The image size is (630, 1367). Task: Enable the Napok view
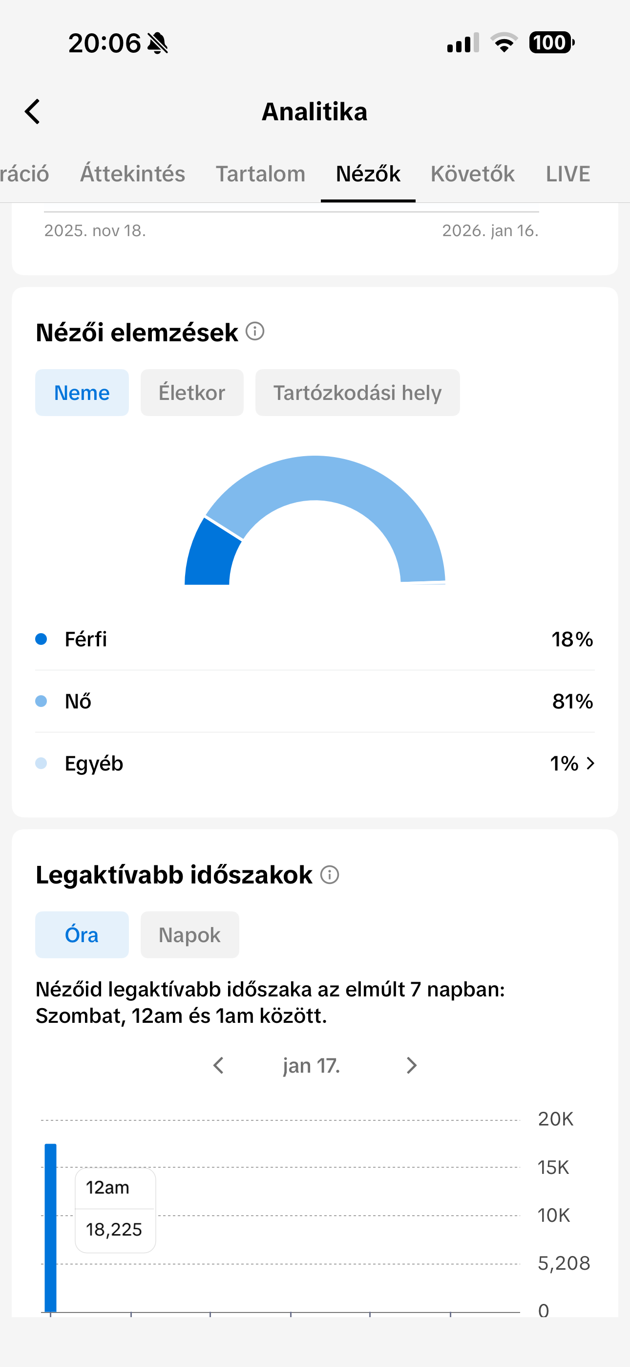tap(190, 934)
